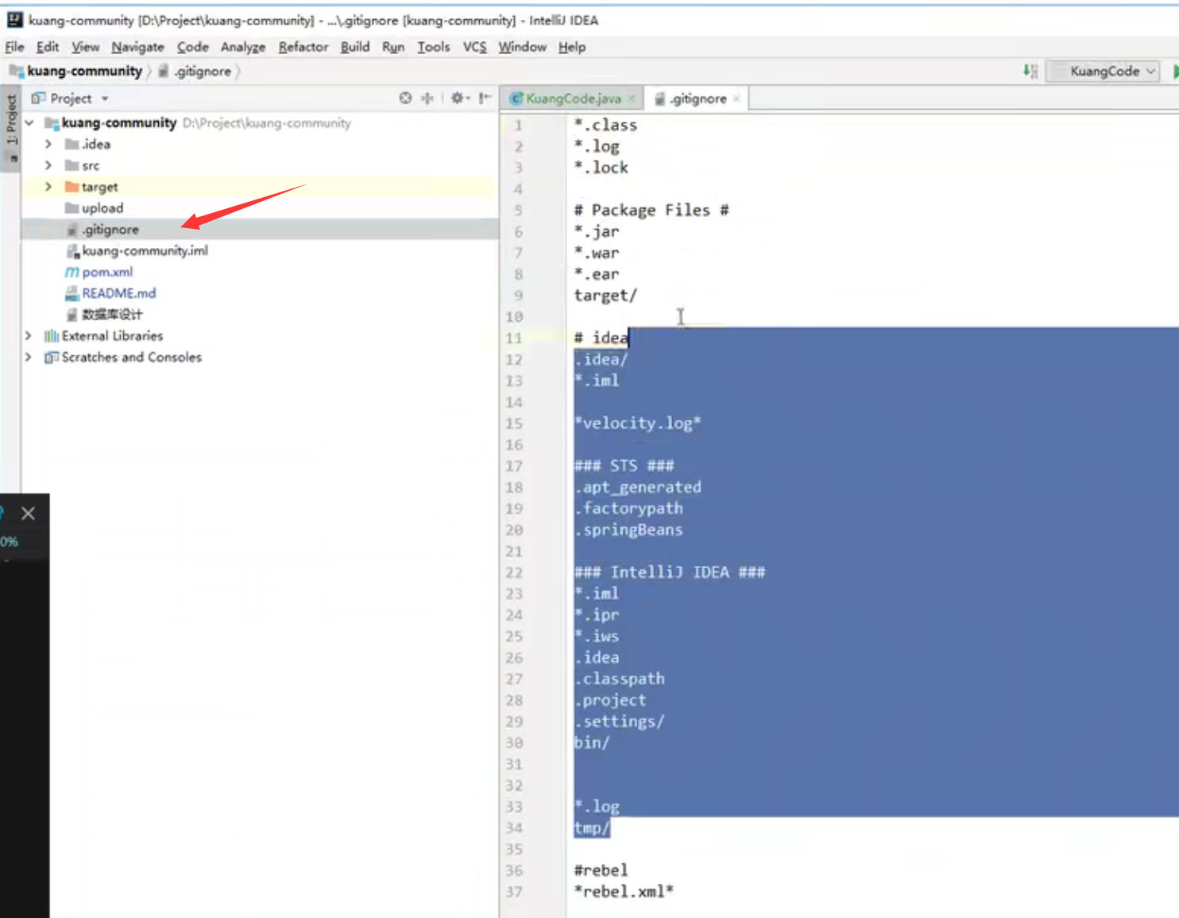Select kuang-community.iml file
Screen dimensions: 1179x918
[x=145, y=250]
